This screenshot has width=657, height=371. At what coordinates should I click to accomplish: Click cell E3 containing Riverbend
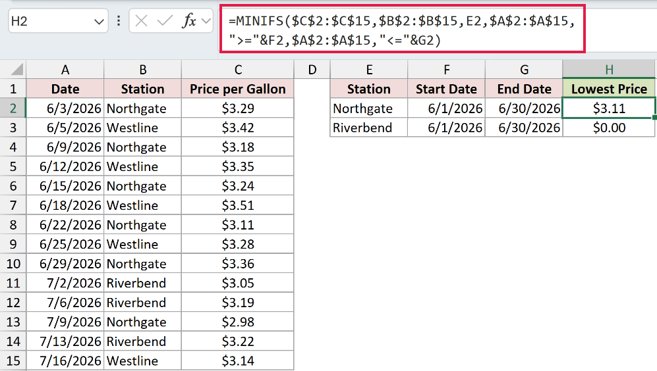click(369, 128)
